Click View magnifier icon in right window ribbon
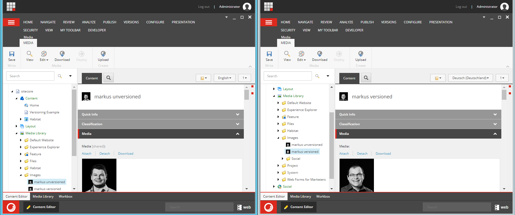515x215 pixels. [287, 54]
